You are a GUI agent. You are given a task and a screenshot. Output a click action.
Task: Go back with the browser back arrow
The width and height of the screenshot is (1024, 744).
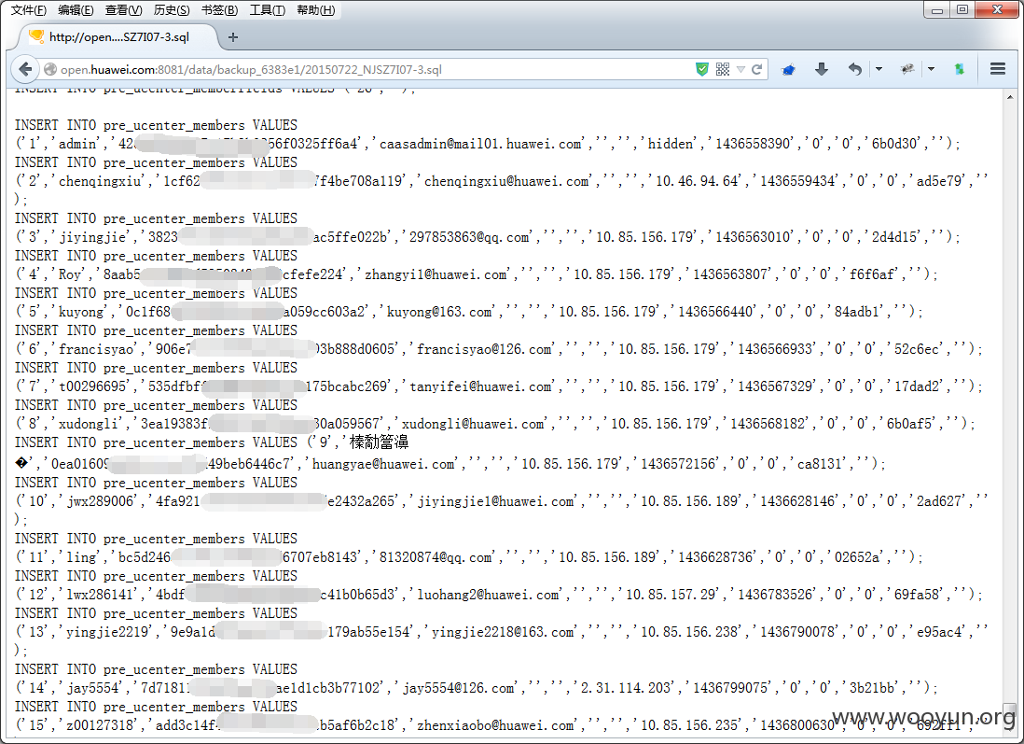pos(25,69)
